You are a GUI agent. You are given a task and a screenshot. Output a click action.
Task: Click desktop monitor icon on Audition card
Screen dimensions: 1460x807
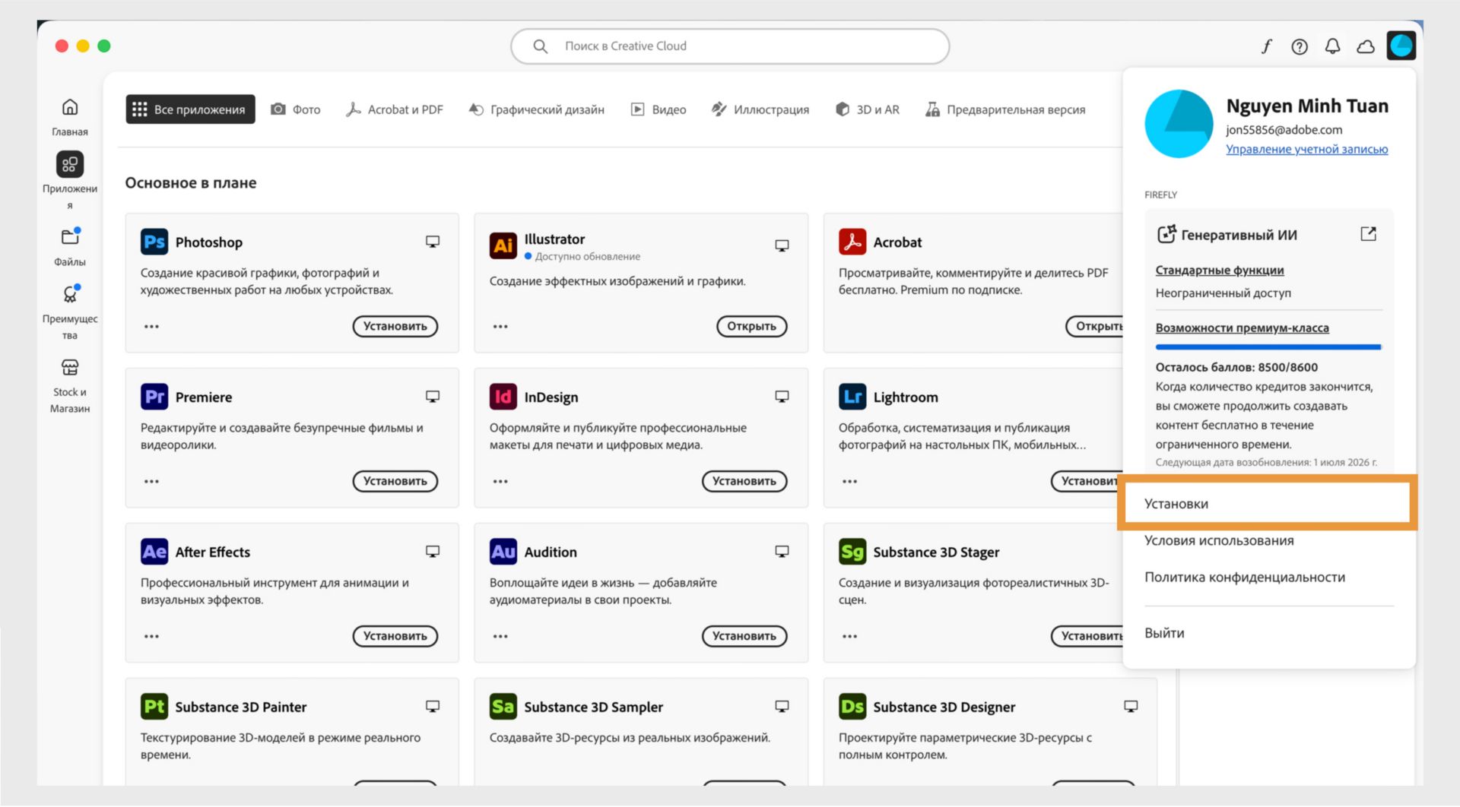(x=782, y=552)
